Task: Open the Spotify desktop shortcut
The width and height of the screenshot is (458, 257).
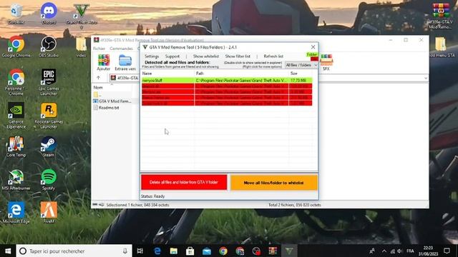Action: click(x=49, y=180)
